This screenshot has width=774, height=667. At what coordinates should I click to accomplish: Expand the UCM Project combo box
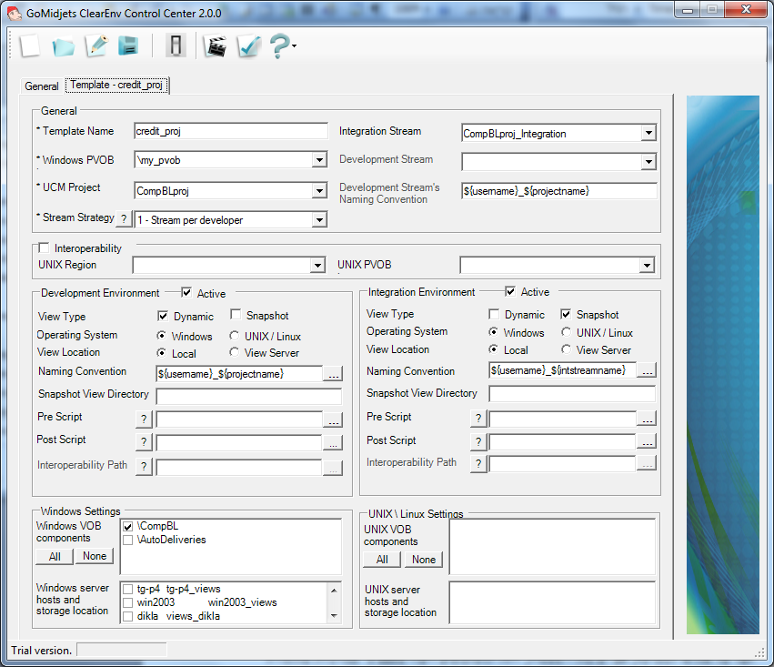coord(318,191)
